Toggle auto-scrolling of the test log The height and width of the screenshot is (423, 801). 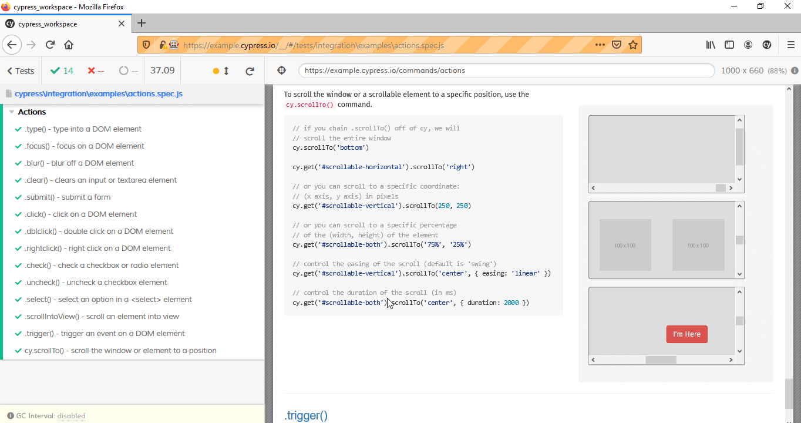click(221, 70)
